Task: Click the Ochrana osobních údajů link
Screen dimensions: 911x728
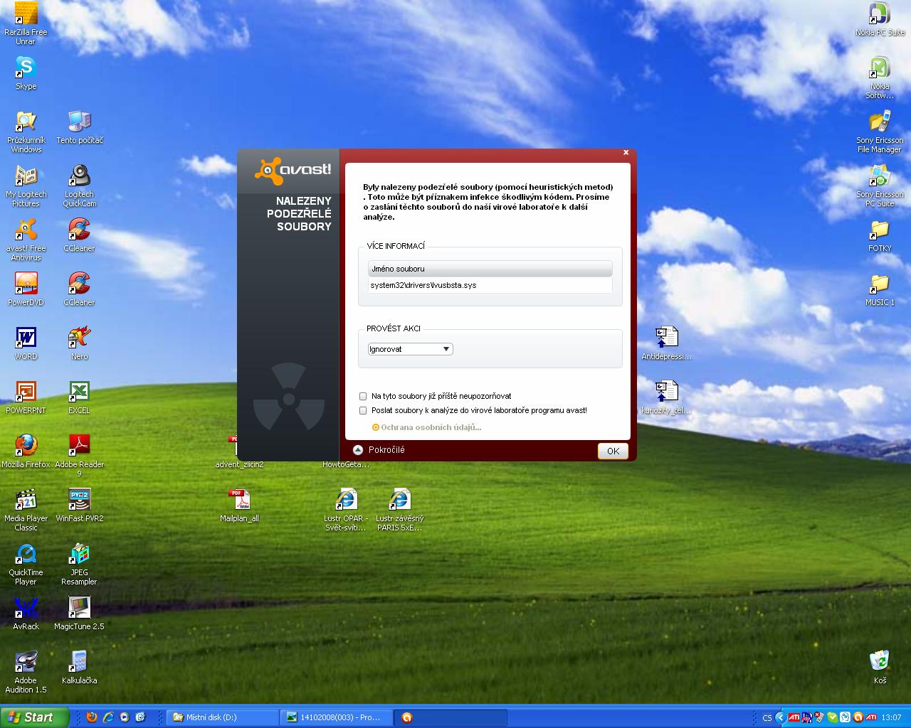Action: [x=431, y=427]
